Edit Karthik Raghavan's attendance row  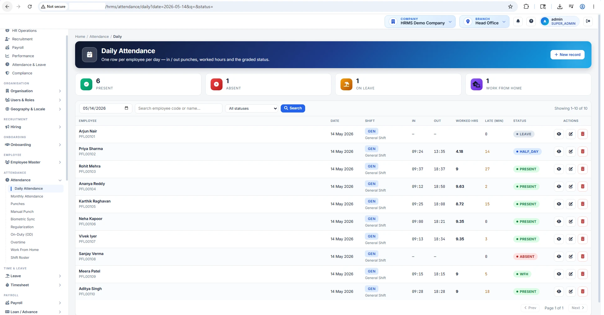click(571, 204)
